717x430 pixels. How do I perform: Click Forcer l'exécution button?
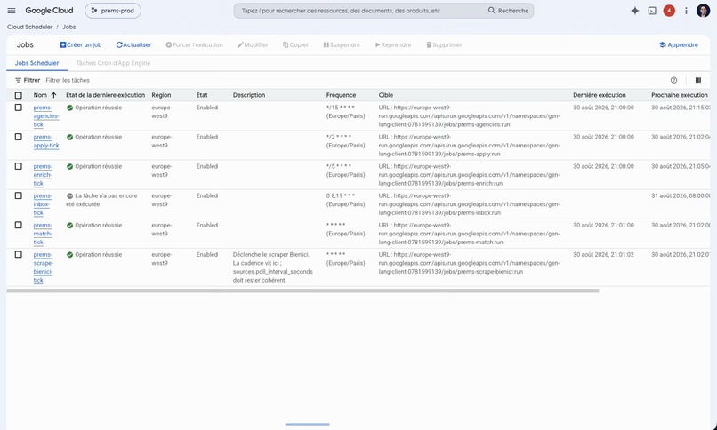(x=194, y=44)
